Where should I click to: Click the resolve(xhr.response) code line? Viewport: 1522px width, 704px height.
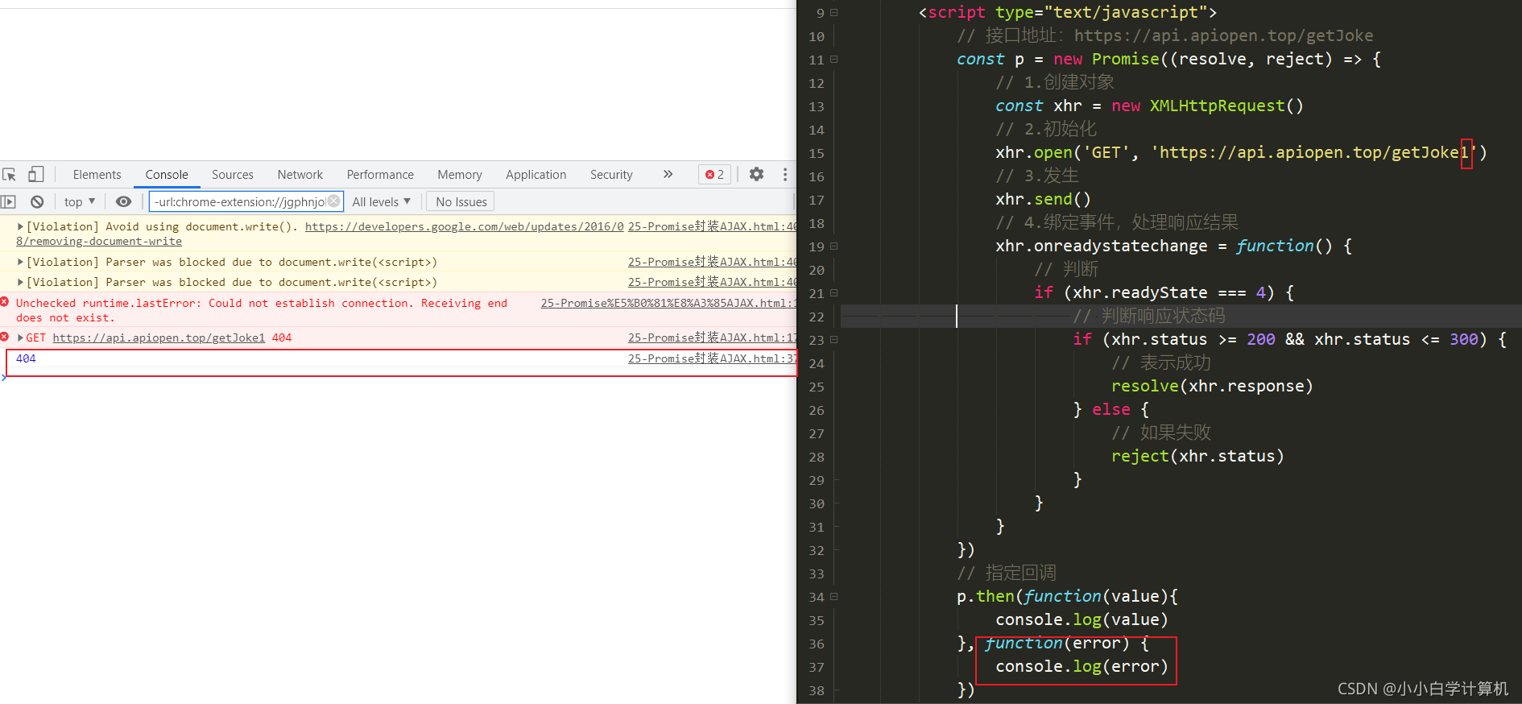1212,386
